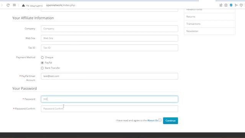The height and width of the screenshot is (138, 245).
Task: Focus the Company input field
Action: (109, 29)
